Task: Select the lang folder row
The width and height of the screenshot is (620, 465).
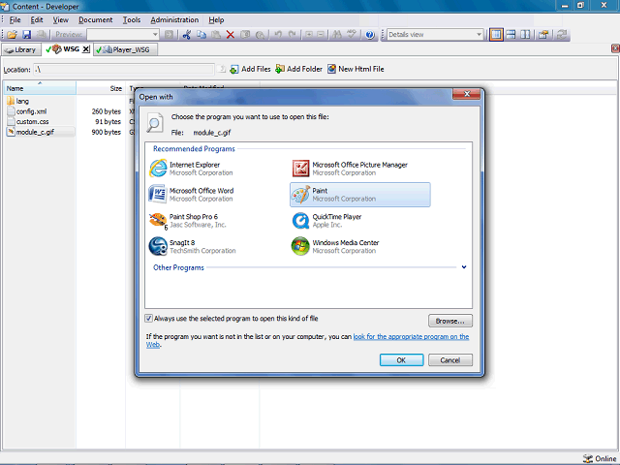Action: point(17,101)
